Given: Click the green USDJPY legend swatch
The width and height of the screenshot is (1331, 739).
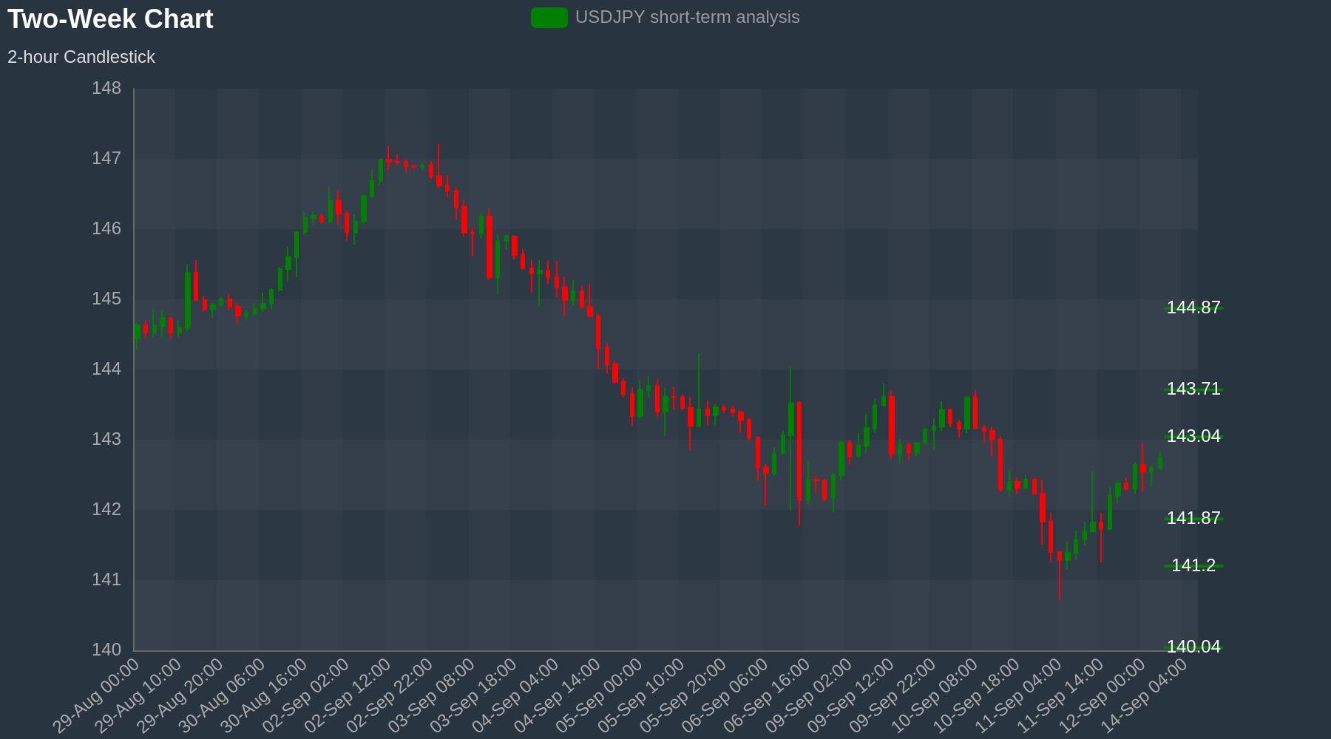Looking at the screenshot, I should (549, 18).
